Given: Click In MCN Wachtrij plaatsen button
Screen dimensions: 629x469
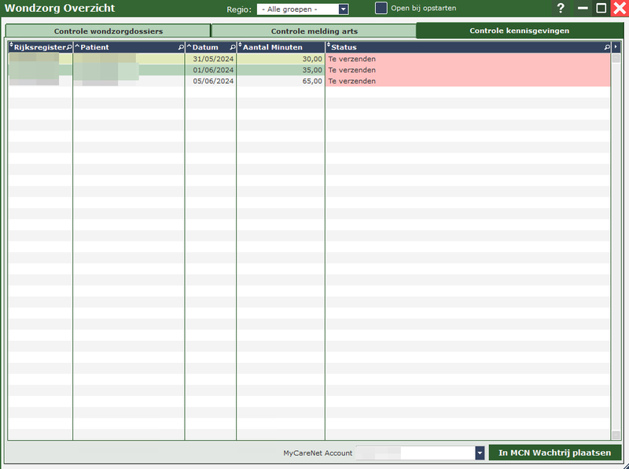Looking at the screenshot, I should [x=555, y=453].
